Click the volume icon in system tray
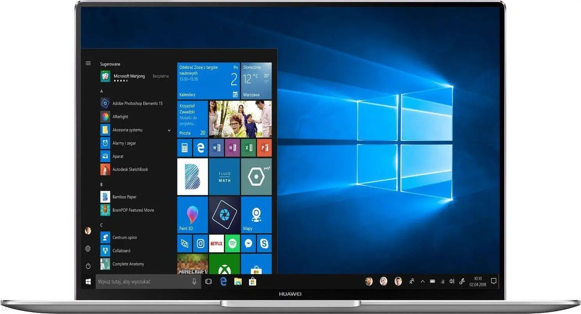 [452, 281]
